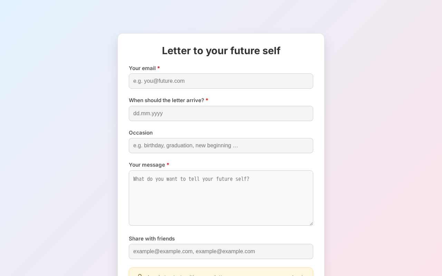This screenshot has height=276, width=442.
Task: Click the "Your message" label
Action: tap(147, 165)
